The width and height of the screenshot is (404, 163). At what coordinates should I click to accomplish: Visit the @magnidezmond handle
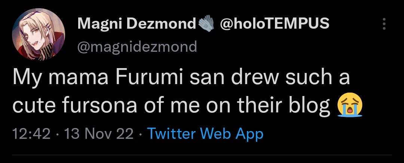(x=137, y=47)
